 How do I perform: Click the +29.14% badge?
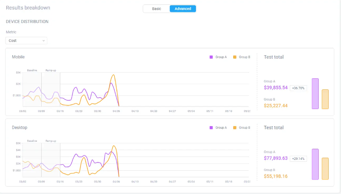[298, 159]
